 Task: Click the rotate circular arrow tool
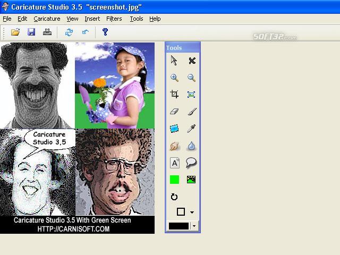pyautogui.click(x=174, y=197)
